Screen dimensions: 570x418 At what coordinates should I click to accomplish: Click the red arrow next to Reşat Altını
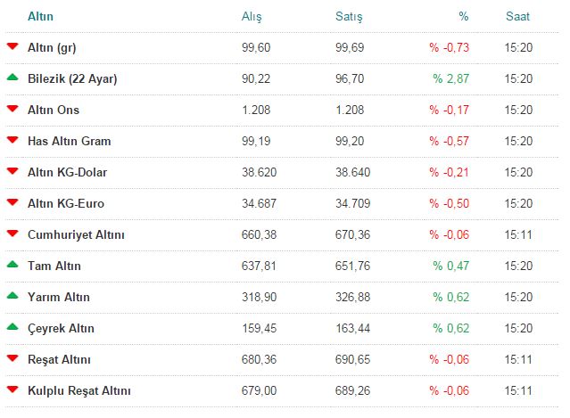tap(12, 358)
